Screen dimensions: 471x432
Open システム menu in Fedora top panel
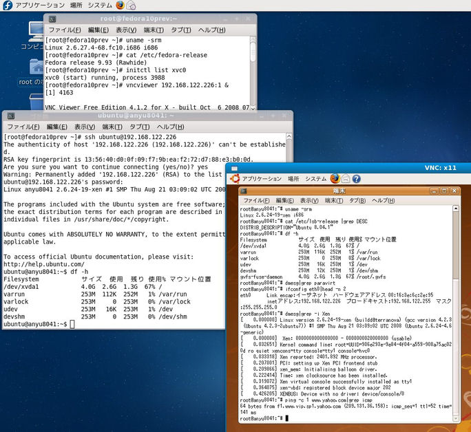click(100, 5)
